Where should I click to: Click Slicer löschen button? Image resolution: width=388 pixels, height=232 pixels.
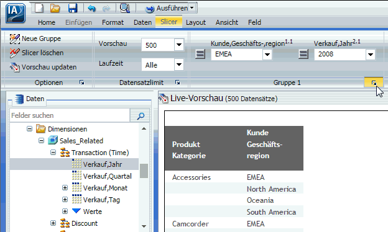pyautogui.click(x=36, y=53)
